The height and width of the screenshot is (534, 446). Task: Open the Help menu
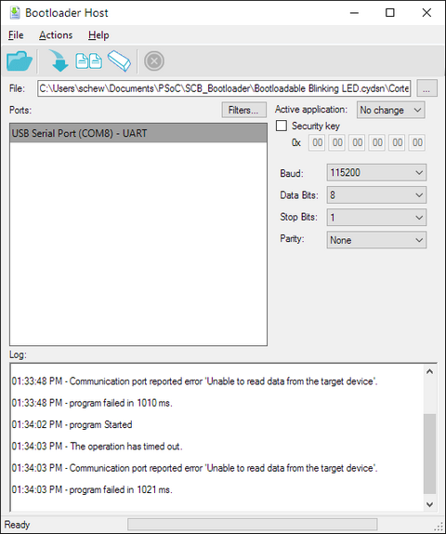click(x=98, y=35)
